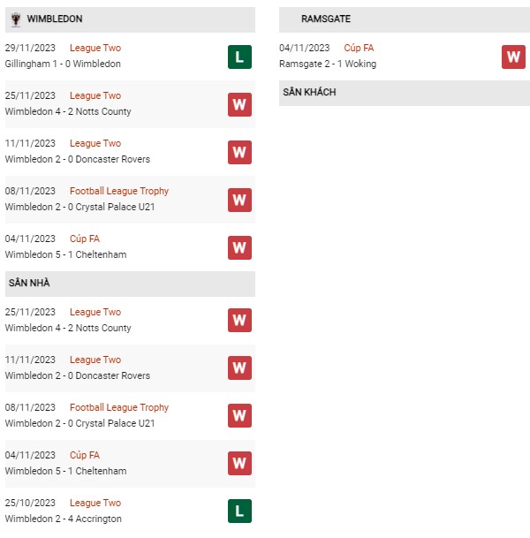Open the first Football League Trophy link
This screenshot has height=538, width=530.
119,191
